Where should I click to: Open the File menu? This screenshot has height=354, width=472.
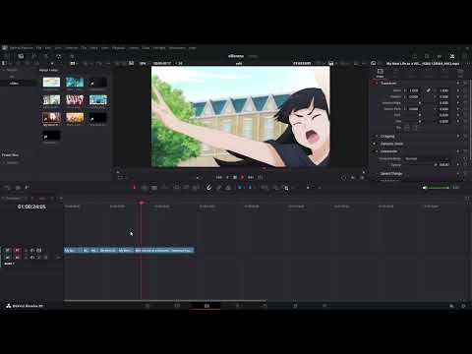pyautogui.click(x=38, y=48)
